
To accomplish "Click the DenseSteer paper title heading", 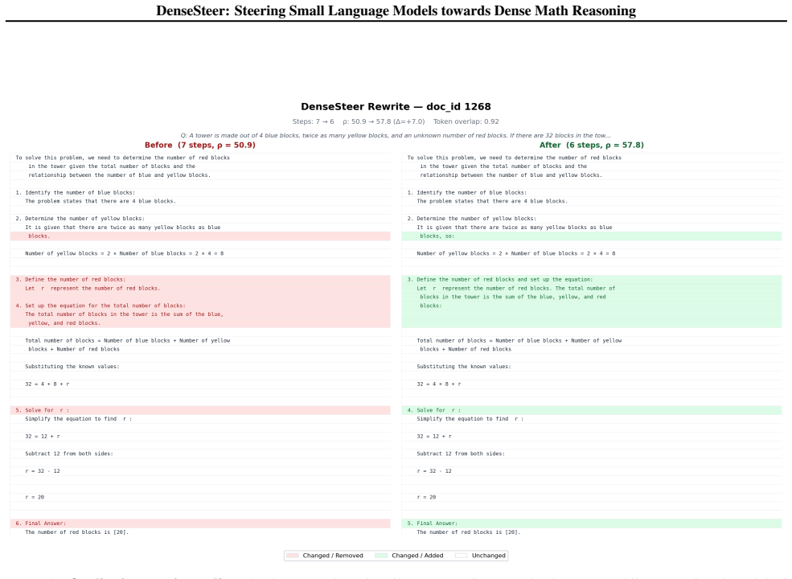I will coord(396,10).
